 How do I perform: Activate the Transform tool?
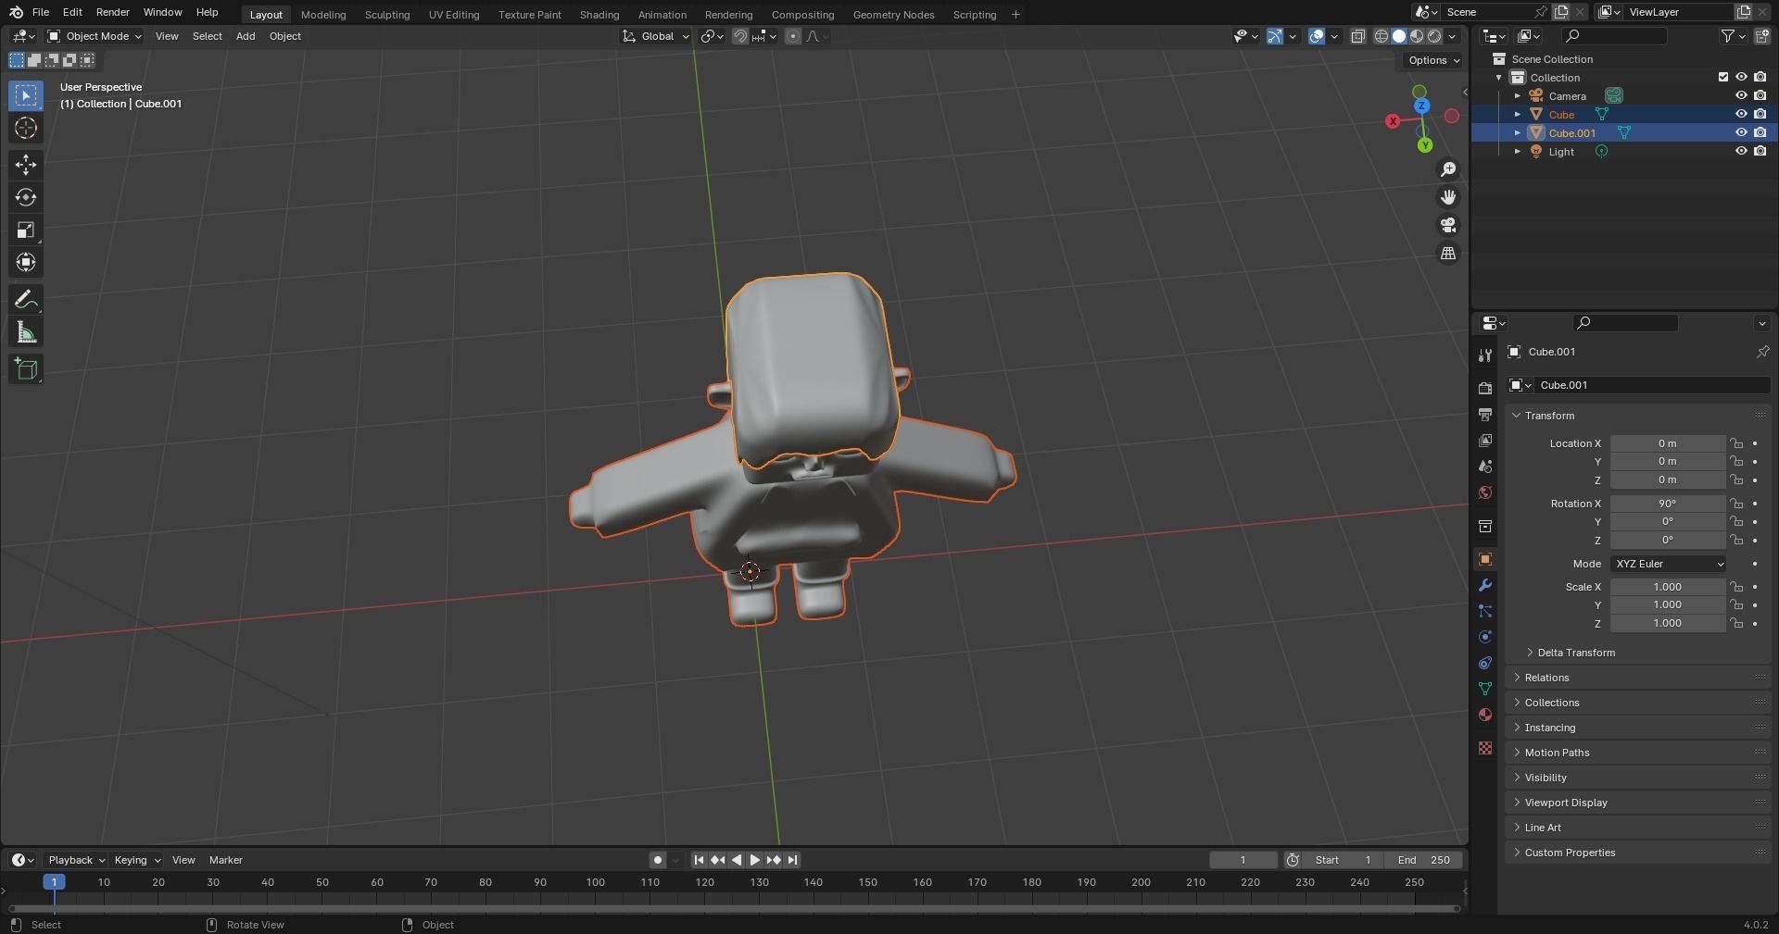[x=26, y=263]
